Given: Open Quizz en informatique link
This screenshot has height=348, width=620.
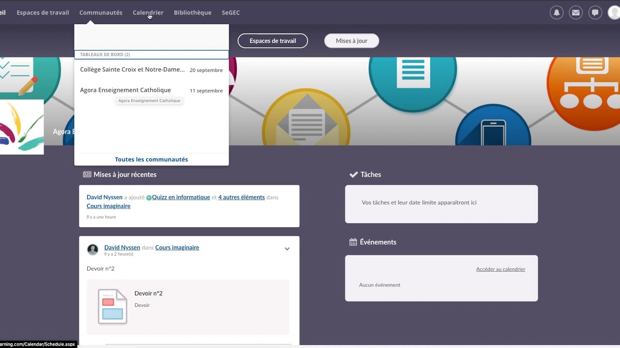Looking at the screenshot, I should (x=181, y=197).
